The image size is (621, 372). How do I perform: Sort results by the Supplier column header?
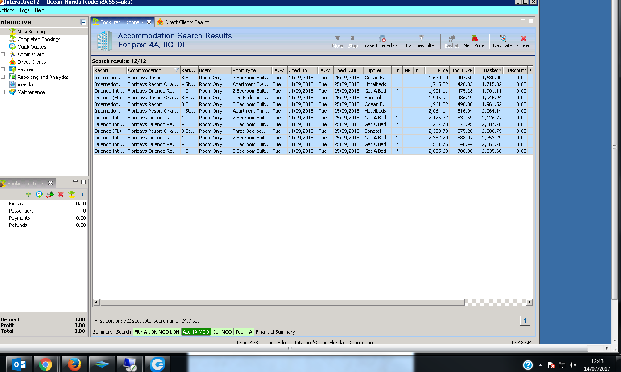point(377,70)
